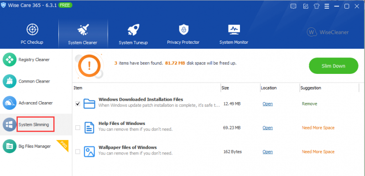
Task: Open the hamburger main menu
Action: click(x=327, y=6)
